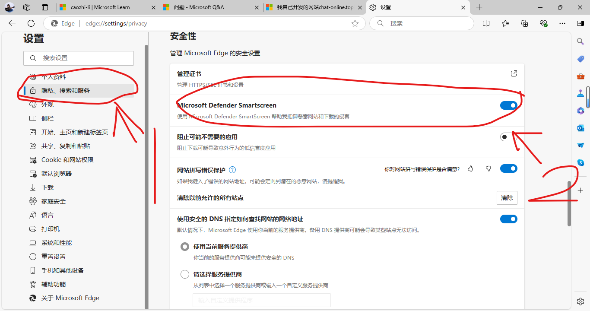Open the Settings and more ellipsis menu
This screenshot has height=311, width=590.
[562, 23]
